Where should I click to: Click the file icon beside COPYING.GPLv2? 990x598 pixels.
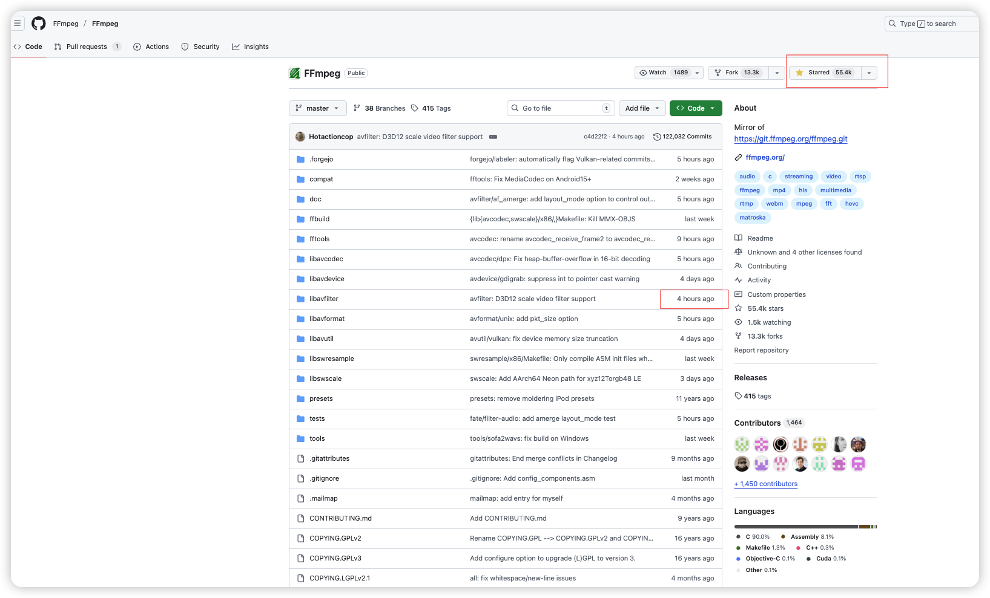click(300, 538)
